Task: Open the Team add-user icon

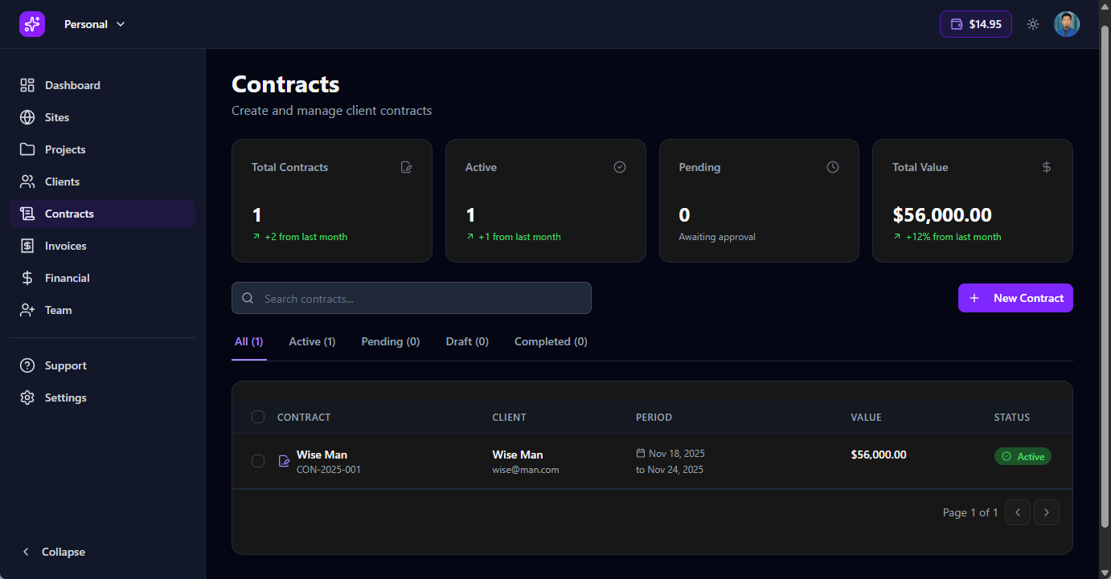Action: pos(27,310)
